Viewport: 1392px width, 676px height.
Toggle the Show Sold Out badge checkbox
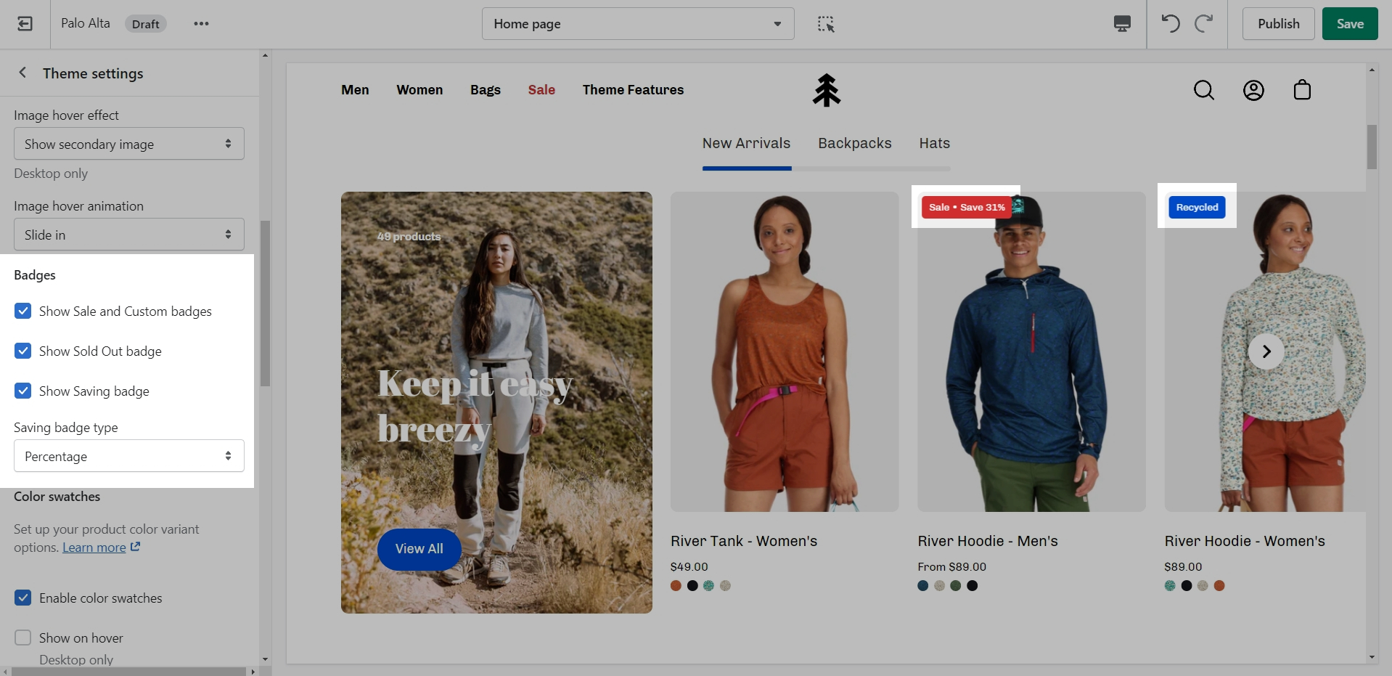(x=23, y=351)
